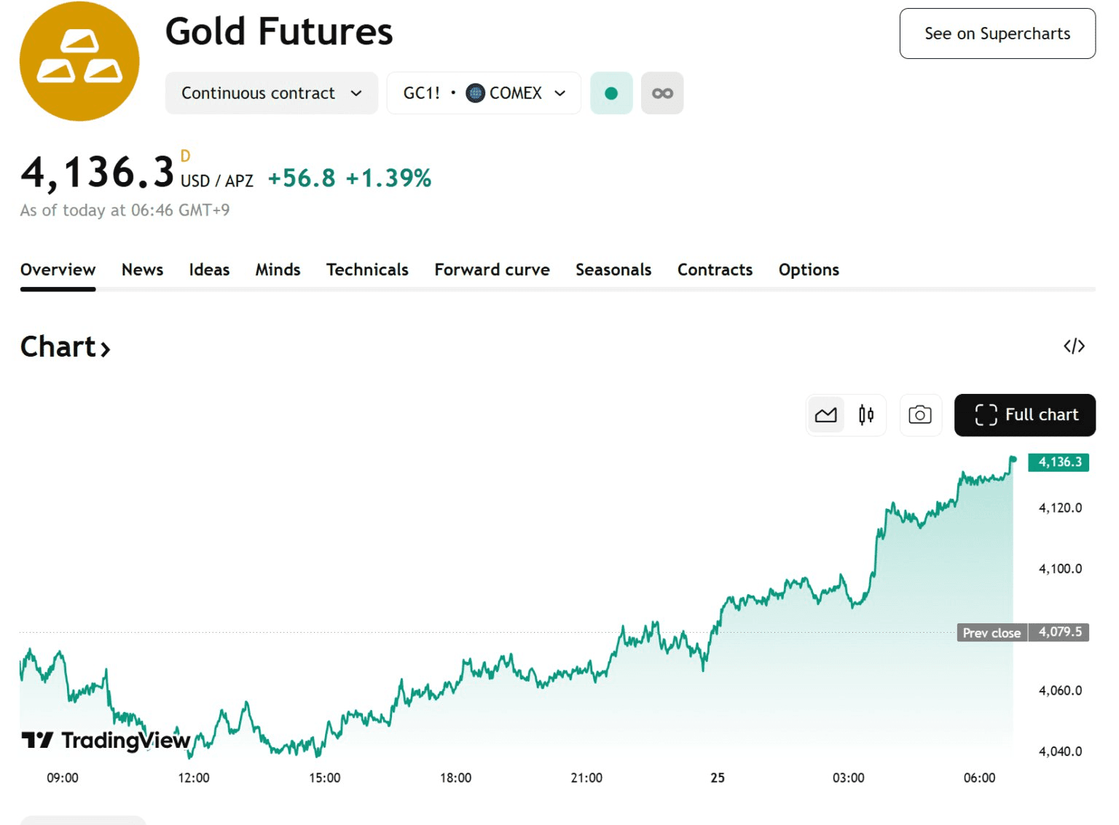The height and width of the screenshot is (825, 1119).
Task: Open the Forward curve tab
Action: coord(492,269)
